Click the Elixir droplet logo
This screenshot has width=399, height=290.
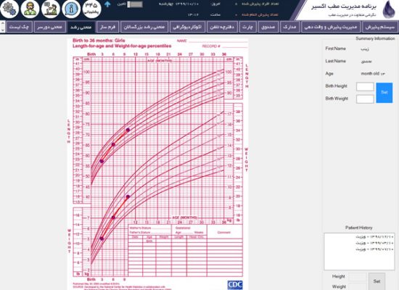[389, 9]
